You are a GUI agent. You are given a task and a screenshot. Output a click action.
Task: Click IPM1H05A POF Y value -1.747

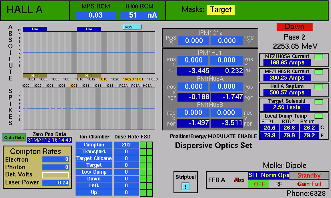click(x=227, y=97)
